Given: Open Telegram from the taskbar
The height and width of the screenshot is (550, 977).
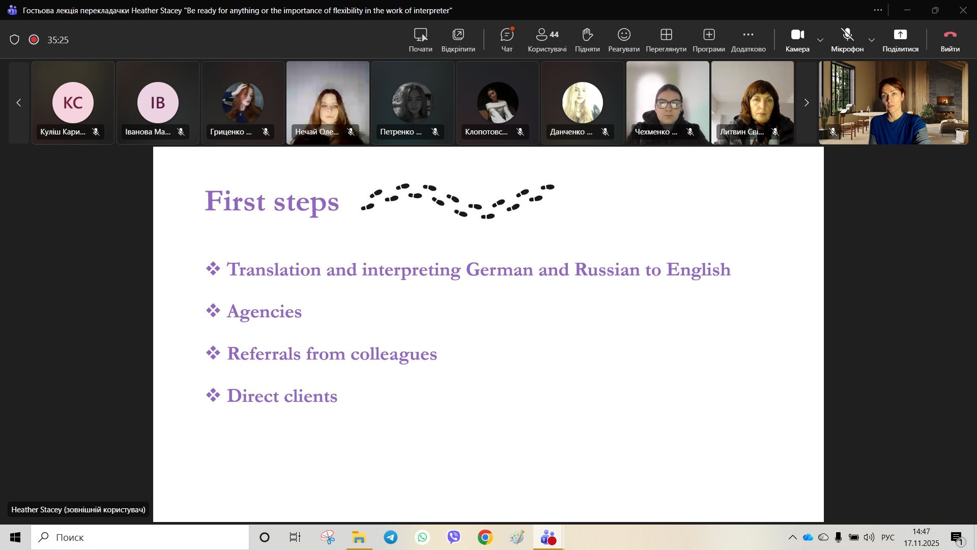Looking at the screenshot, I should 391,537.
